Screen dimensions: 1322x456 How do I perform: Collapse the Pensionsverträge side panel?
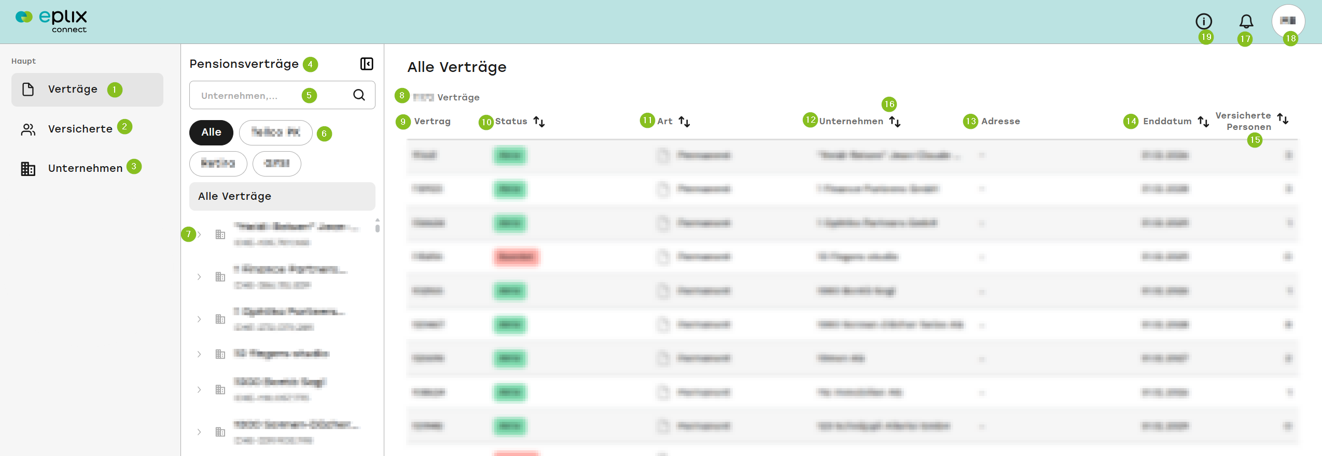(367, 64)
